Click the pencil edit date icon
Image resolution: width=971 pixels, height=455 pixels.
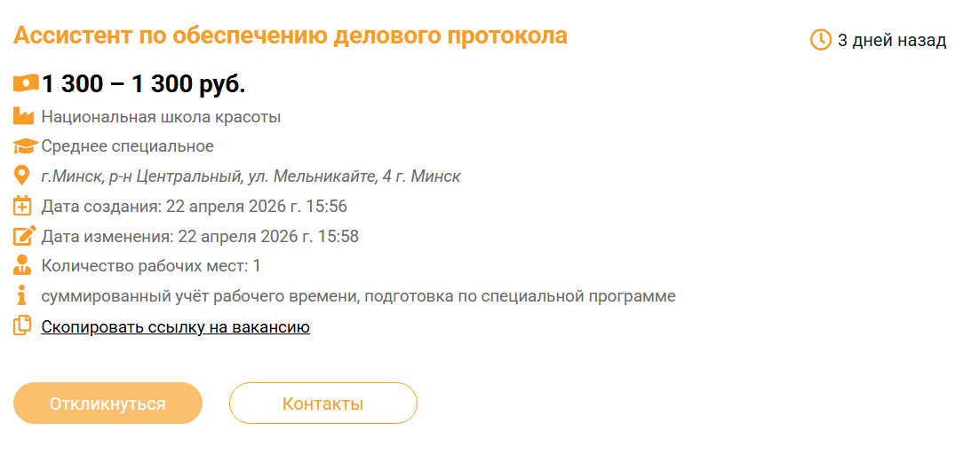pos(24,236)
